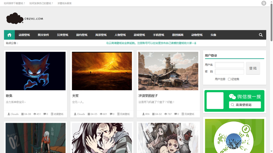Screen dimensions: 273x153
Task: Click the TikTok badge on the green QR banner
Action: 246,129
